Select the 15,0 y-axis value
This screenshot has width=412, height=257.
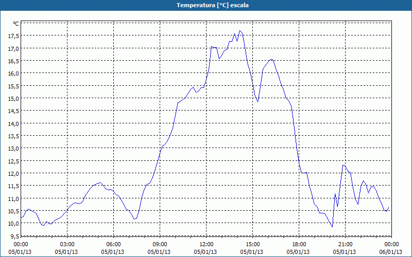click(13, 99)
